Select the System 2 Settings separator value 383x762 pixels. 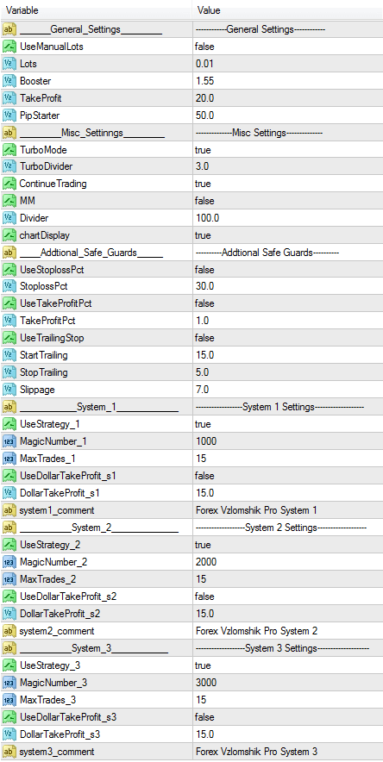280,528
